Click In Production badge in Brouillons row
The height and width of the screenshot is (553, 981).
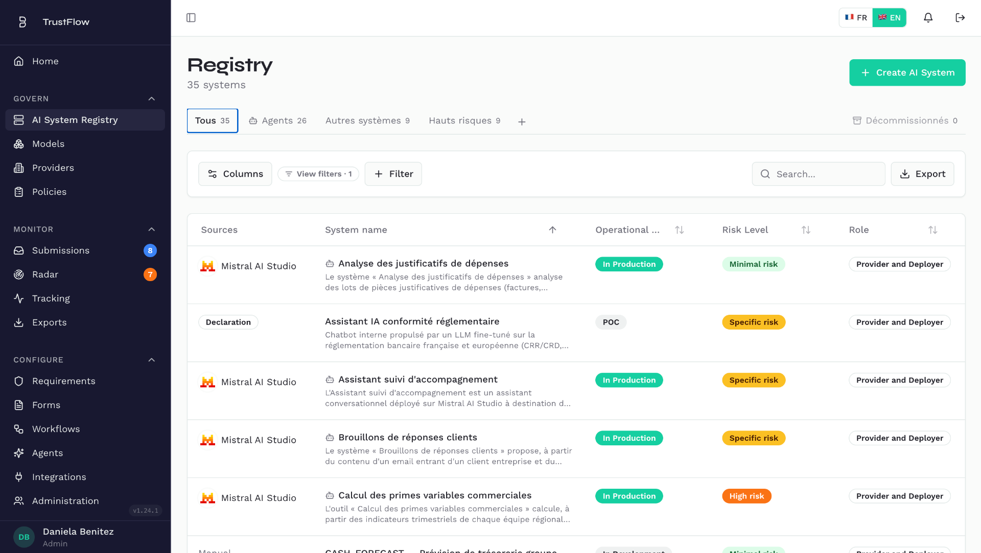[629, 438]
